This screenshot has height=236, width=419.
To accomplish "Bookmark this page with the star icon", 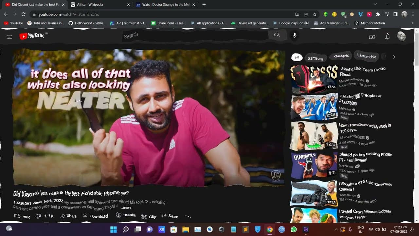I will click(315, 14).
